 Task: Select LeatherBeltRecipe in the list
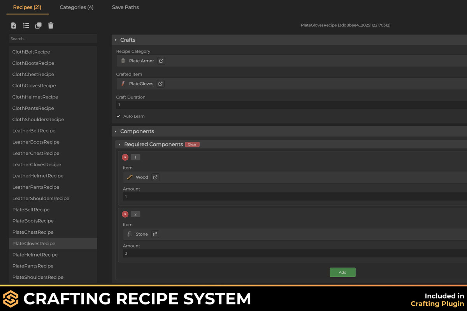coord(53,131)
